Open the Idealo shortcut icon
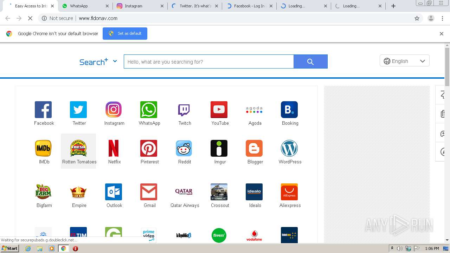 coord(254,192)
